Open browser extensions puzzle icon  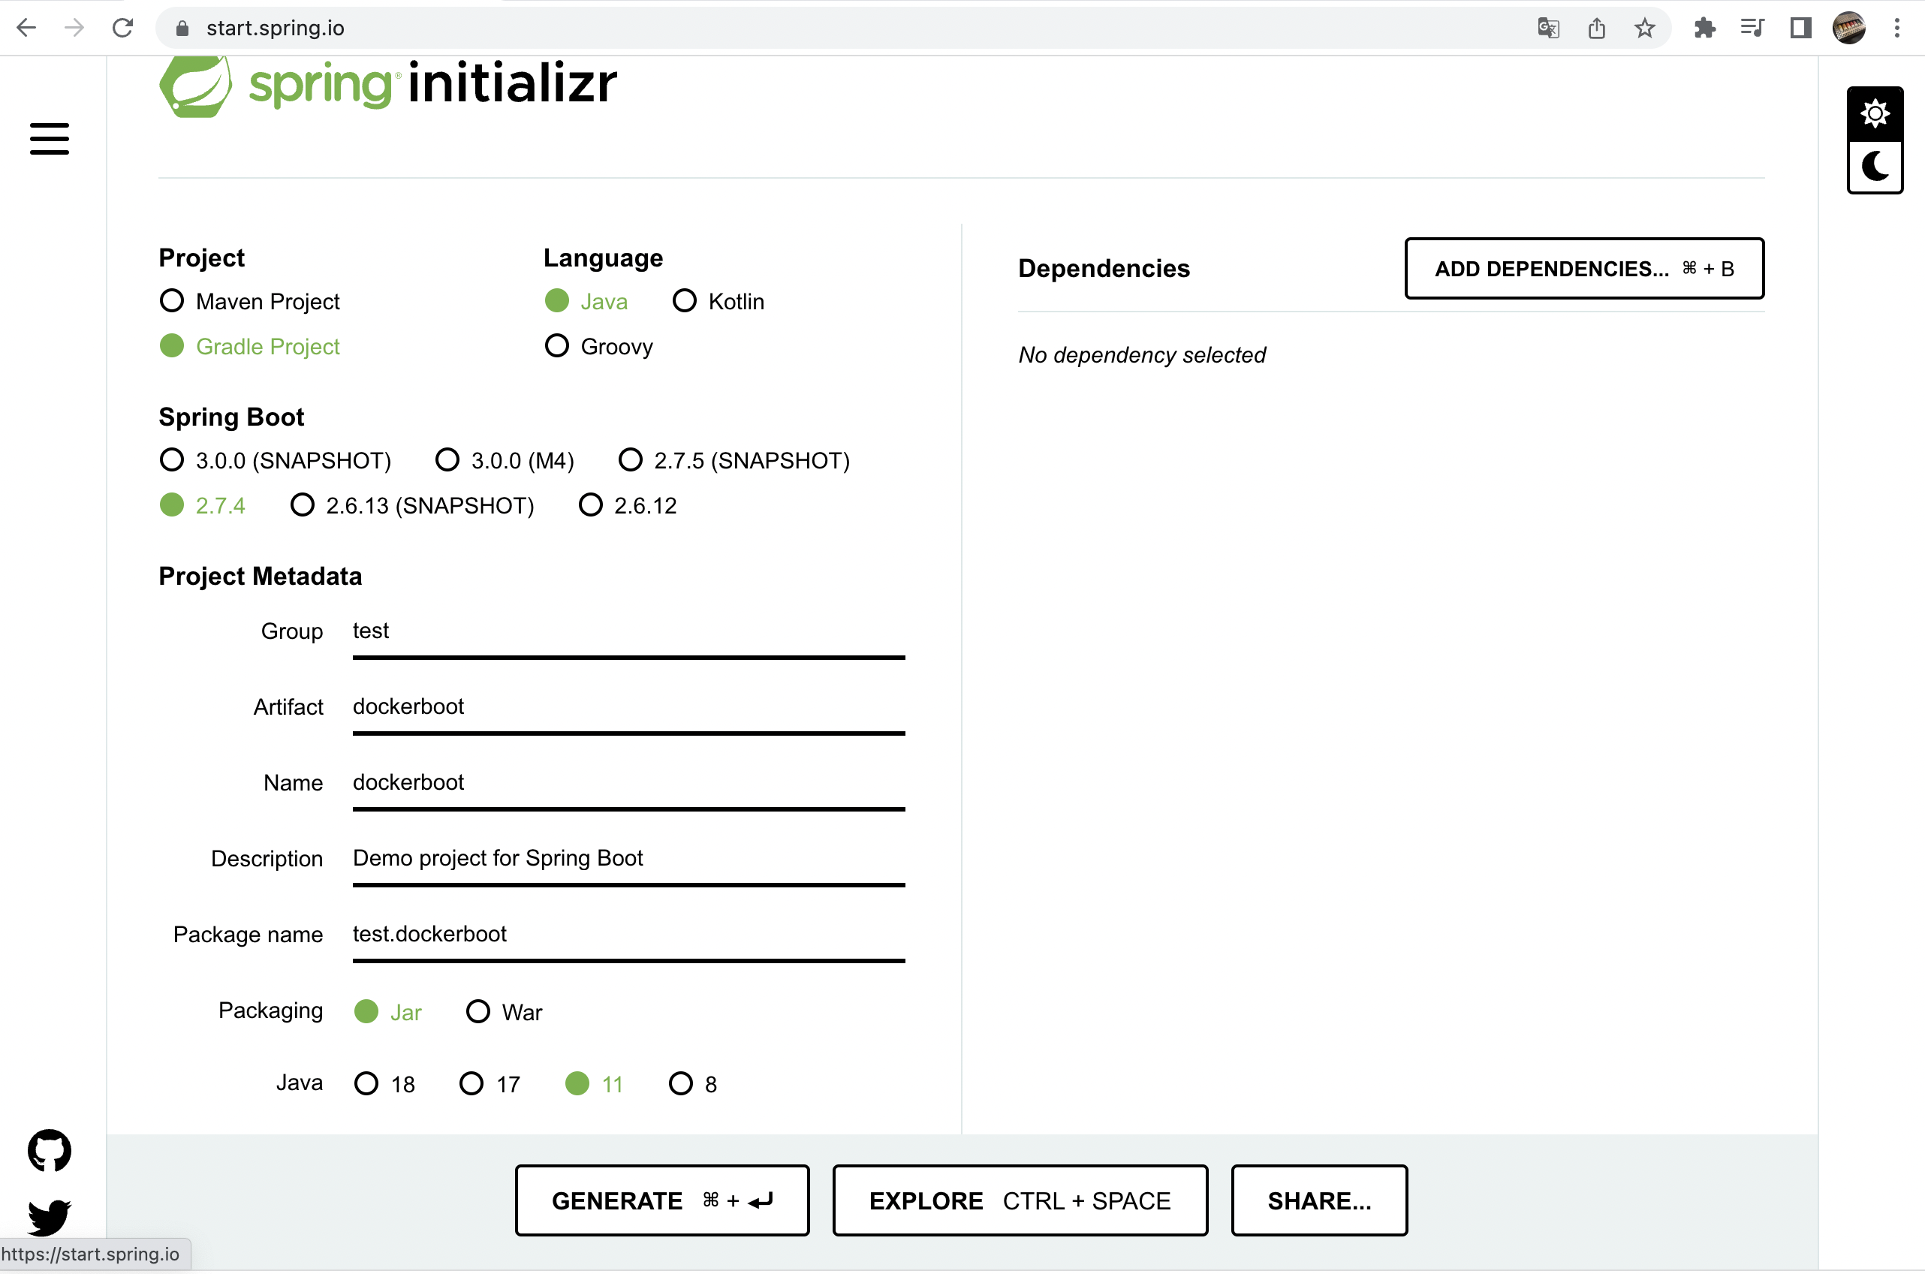(1704, 28)
